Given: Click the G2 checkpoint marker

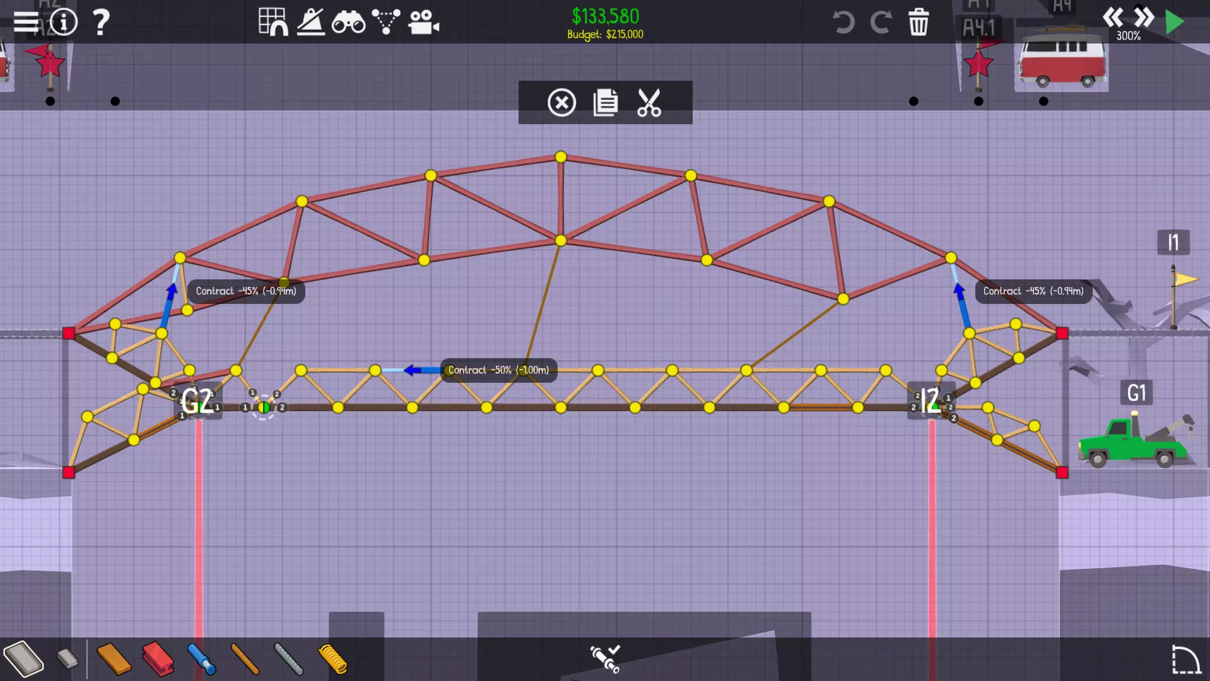Looking at the screenshot, I should coord(197,401).
